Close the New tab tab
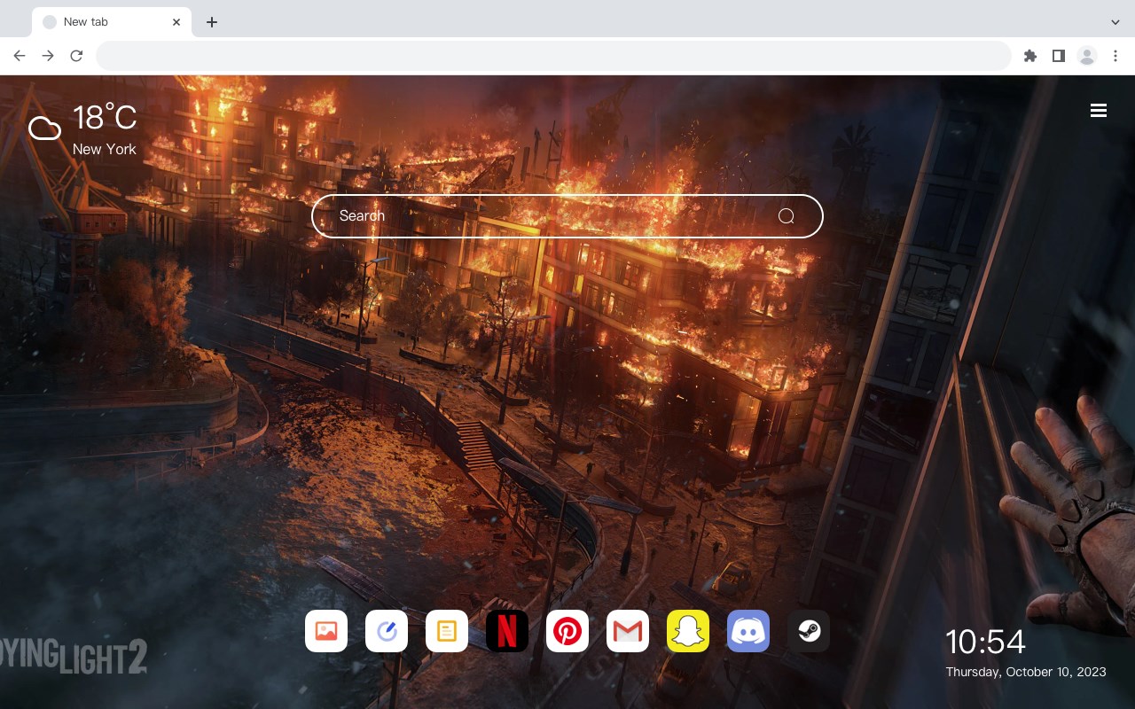This screenshot has height=709, width=1135. point(176,22)
